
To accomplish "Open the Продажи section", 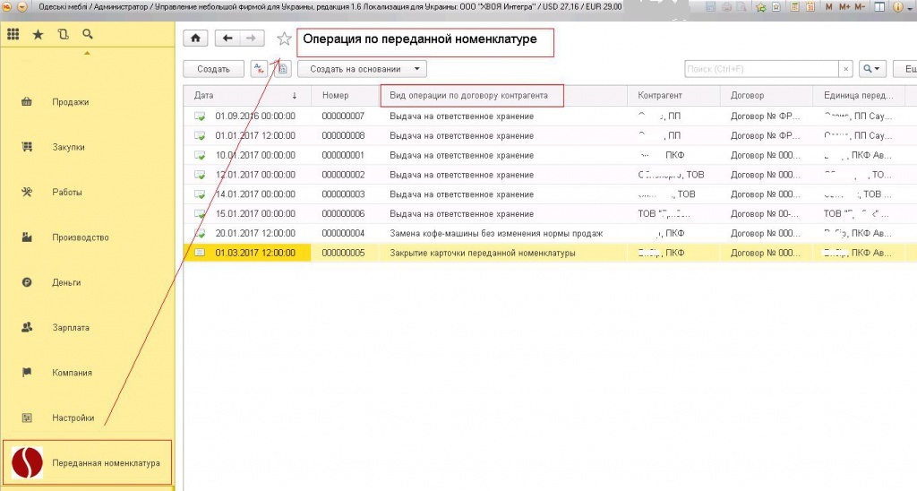I will [x=70, y=102].
